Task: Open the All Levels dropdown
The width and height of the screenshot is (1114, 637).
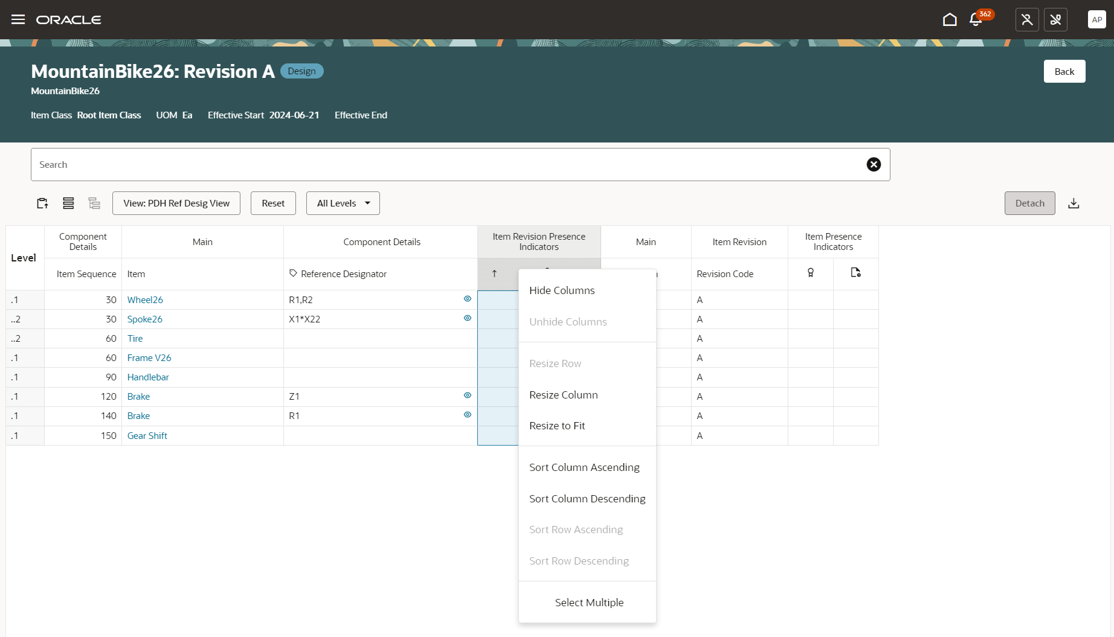Action: tap(343, 203)
